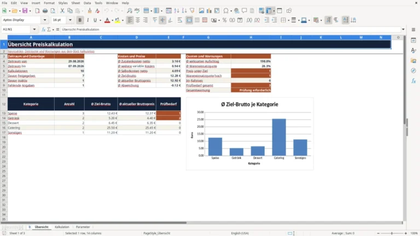The height and width of the screenshot is (236, 420).
Task: Open a file with the folder icon
Action: coord(14,11)
